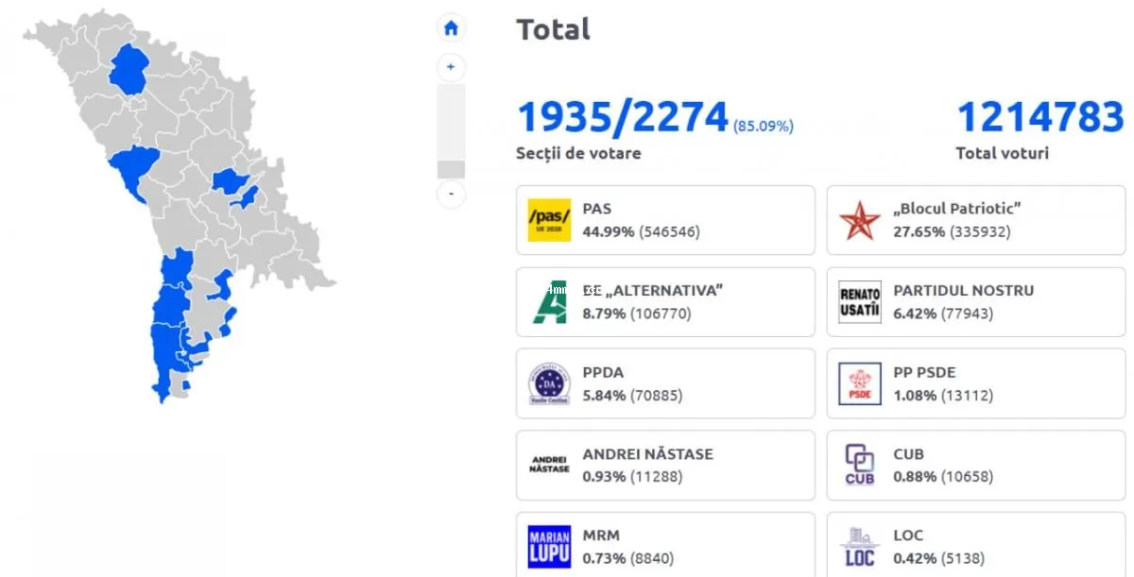Select the large southern blue region on map

click(170, 326)
